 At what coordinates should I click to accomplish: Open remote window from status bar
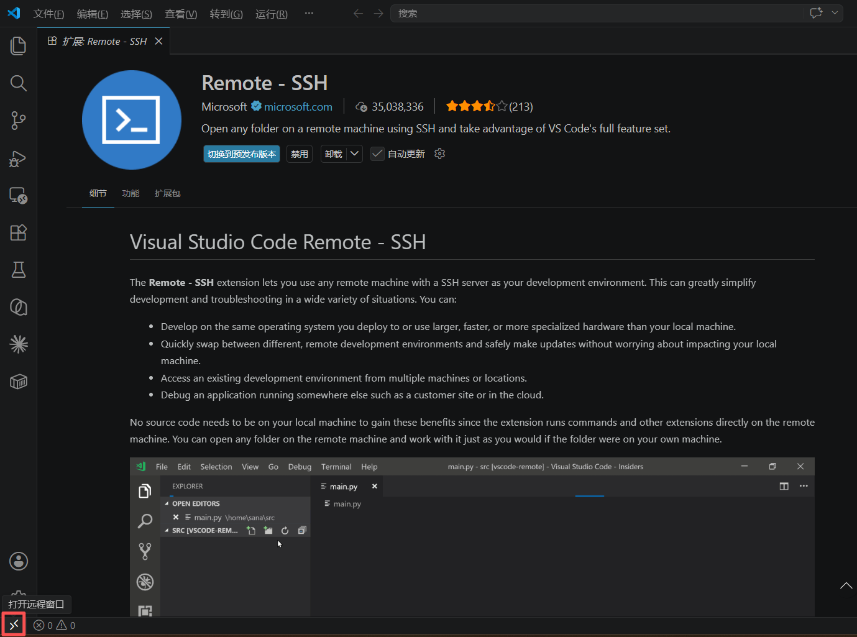(14, 625)
